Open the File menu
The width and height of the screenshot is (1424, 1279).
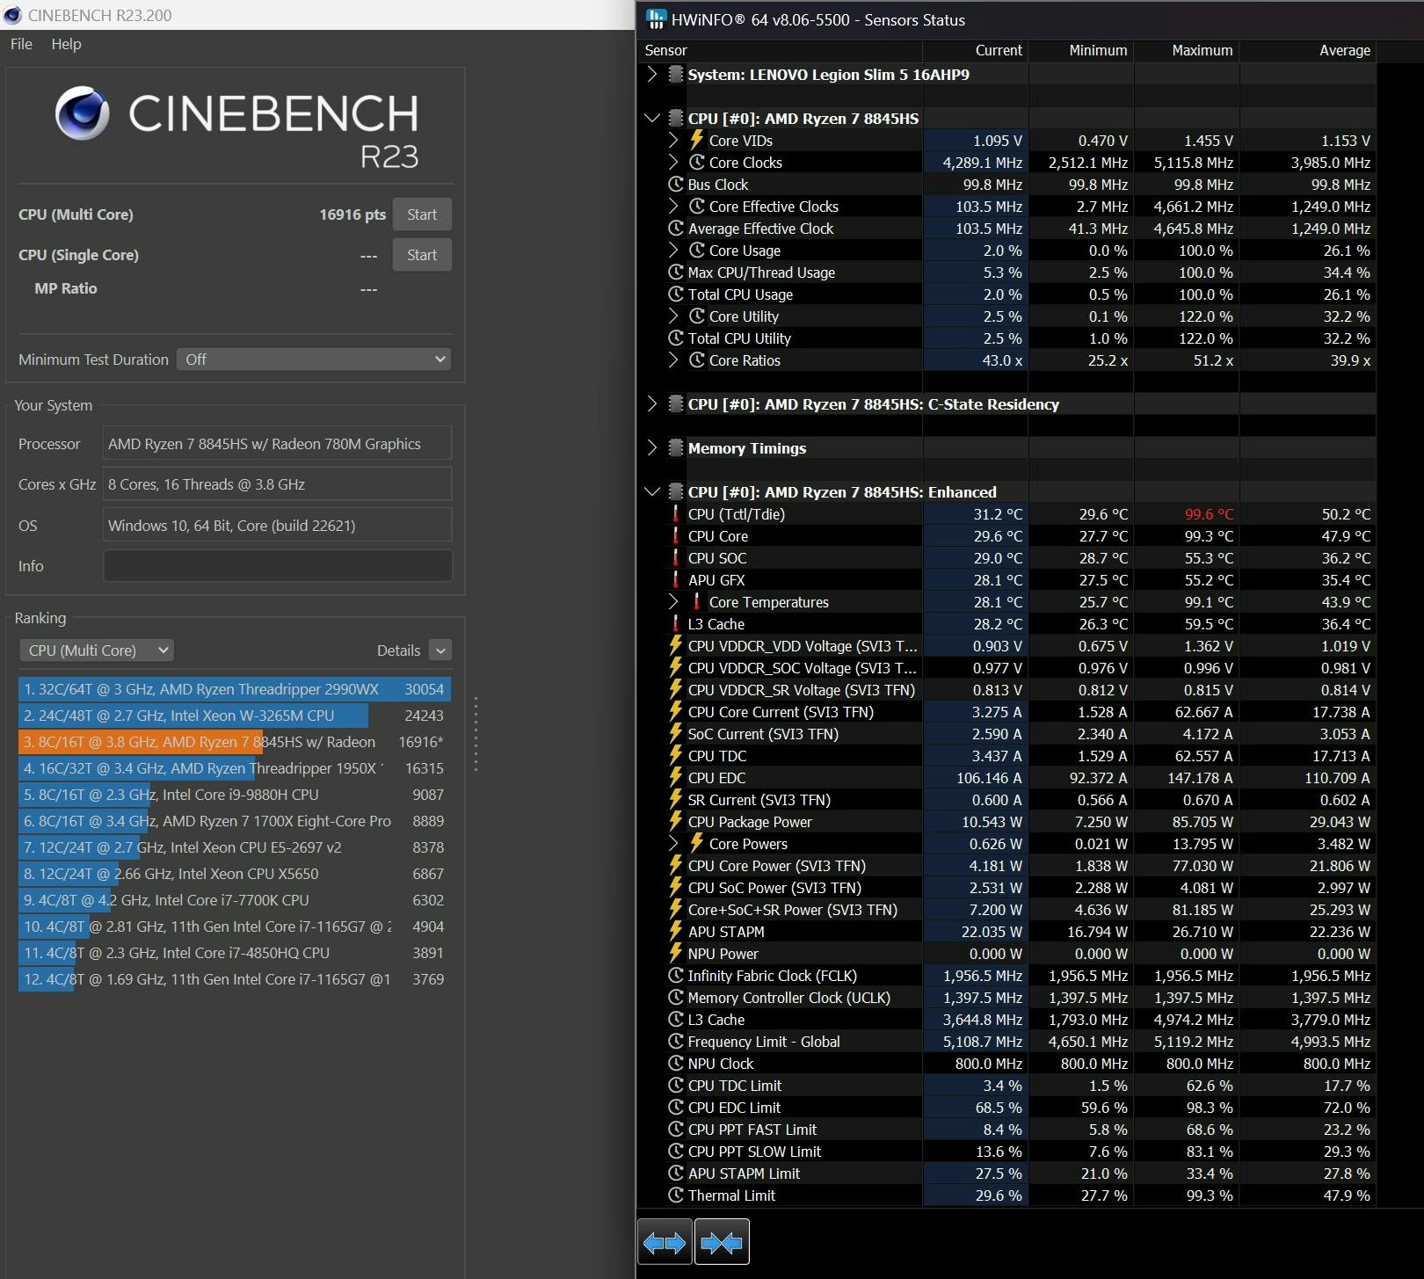21,44
